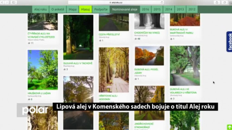This screenshot has height=130, width=232.
Task: Open the Cesta přátelství alley link
Action: point(109,34)
